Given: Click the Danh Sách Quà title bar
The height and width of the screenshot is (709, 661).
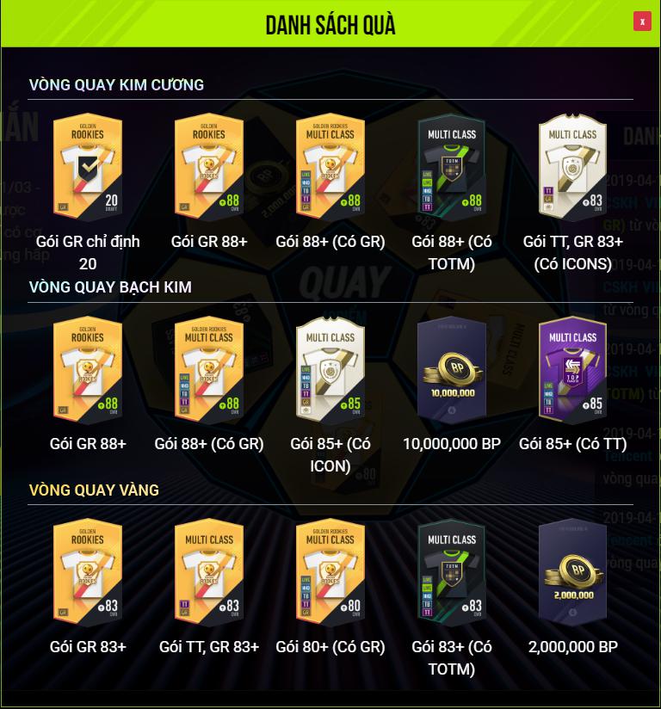Looking at the screenshot, I should pyautogui.click(x=330, y=24).
